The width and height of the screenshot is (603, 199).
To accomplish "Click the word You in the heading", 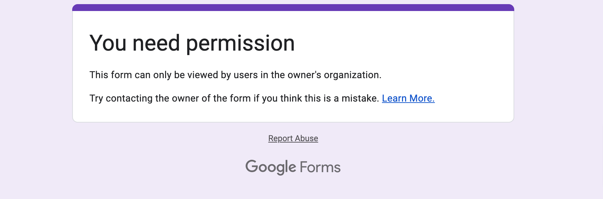I will pos(108,43).
